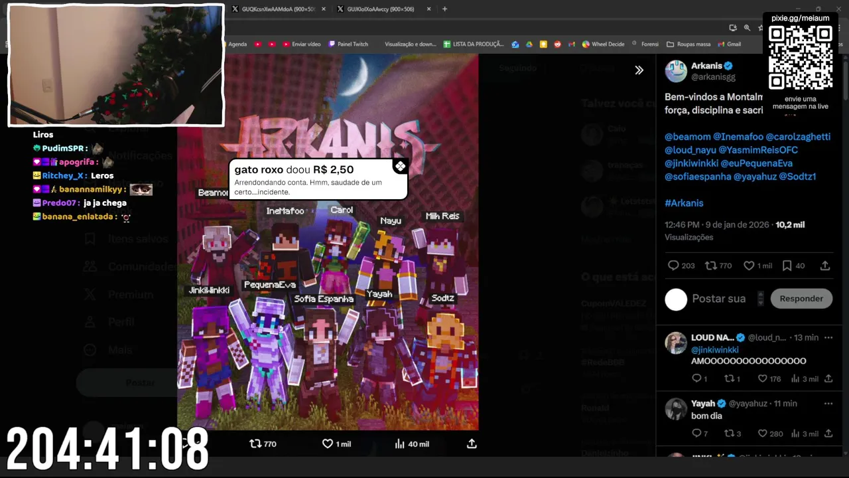Screen dimensions: 849x478
Task: Open the #Arkanis hashtag link
Action: click(x=684, y=203)
